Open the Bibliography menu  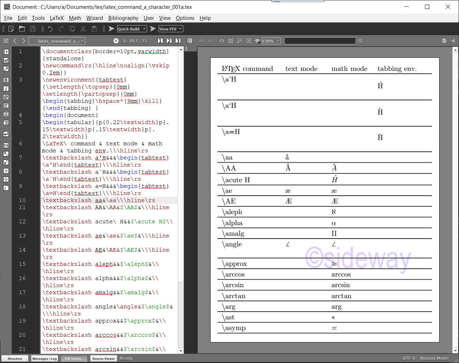pos(123,18)
